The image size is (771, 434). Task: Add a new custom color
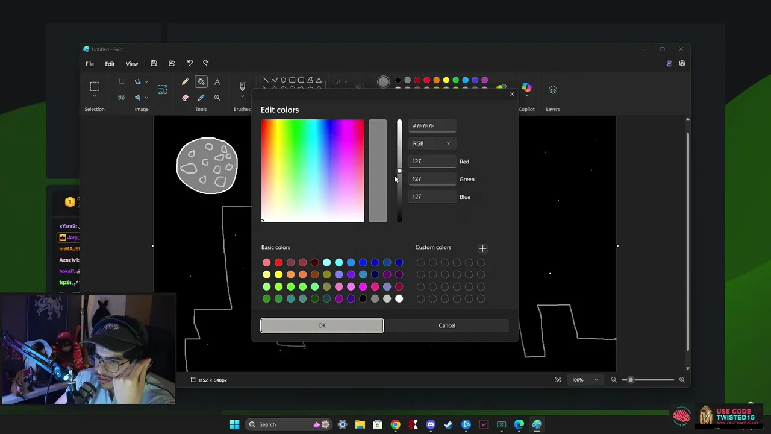(x=482, y=248)
